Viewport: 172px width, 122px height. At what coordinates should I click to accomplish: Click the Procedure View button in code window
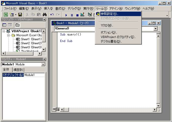(x=54, y=109)
